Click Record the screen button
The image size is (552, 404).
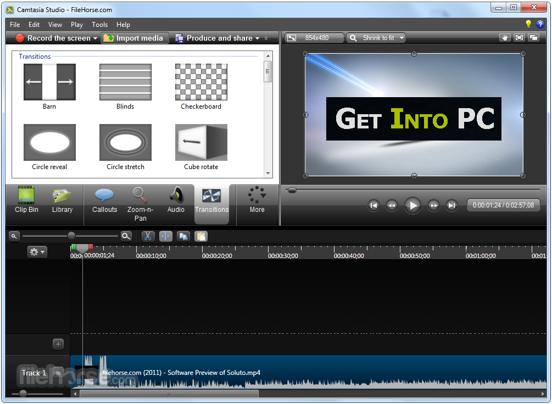(x=53, y=38)
